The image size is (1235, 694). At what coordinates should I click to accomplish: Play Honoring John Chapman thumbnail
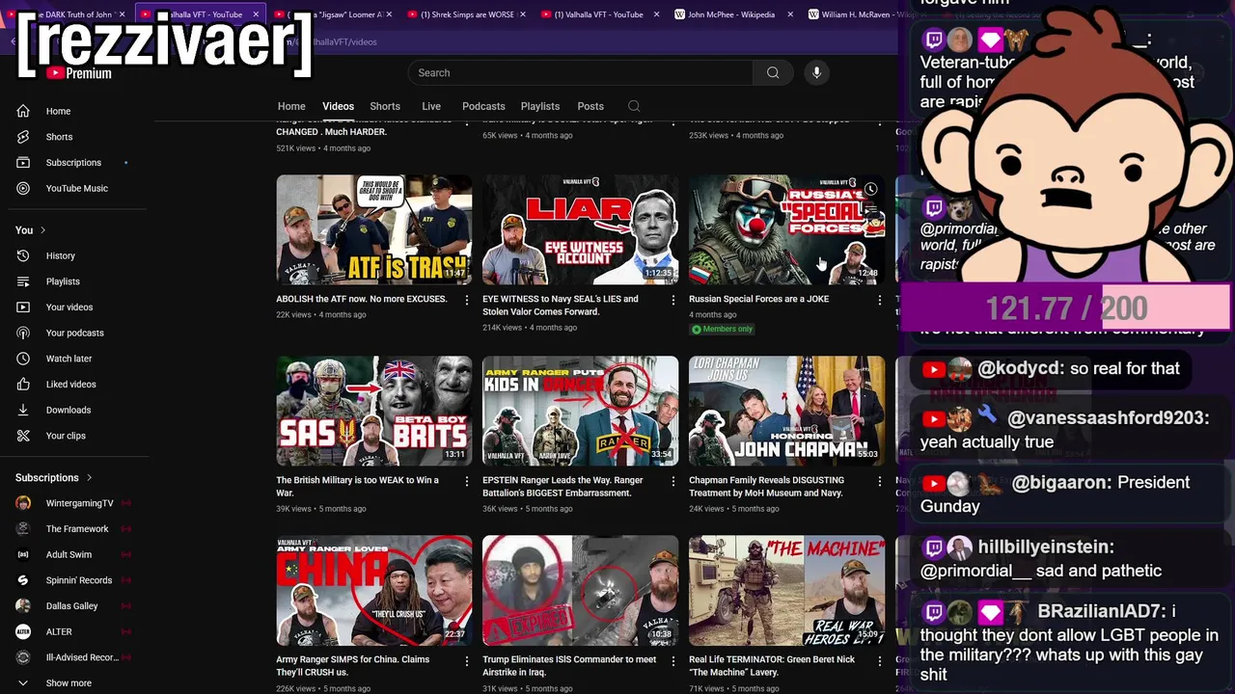click(786, 411)
